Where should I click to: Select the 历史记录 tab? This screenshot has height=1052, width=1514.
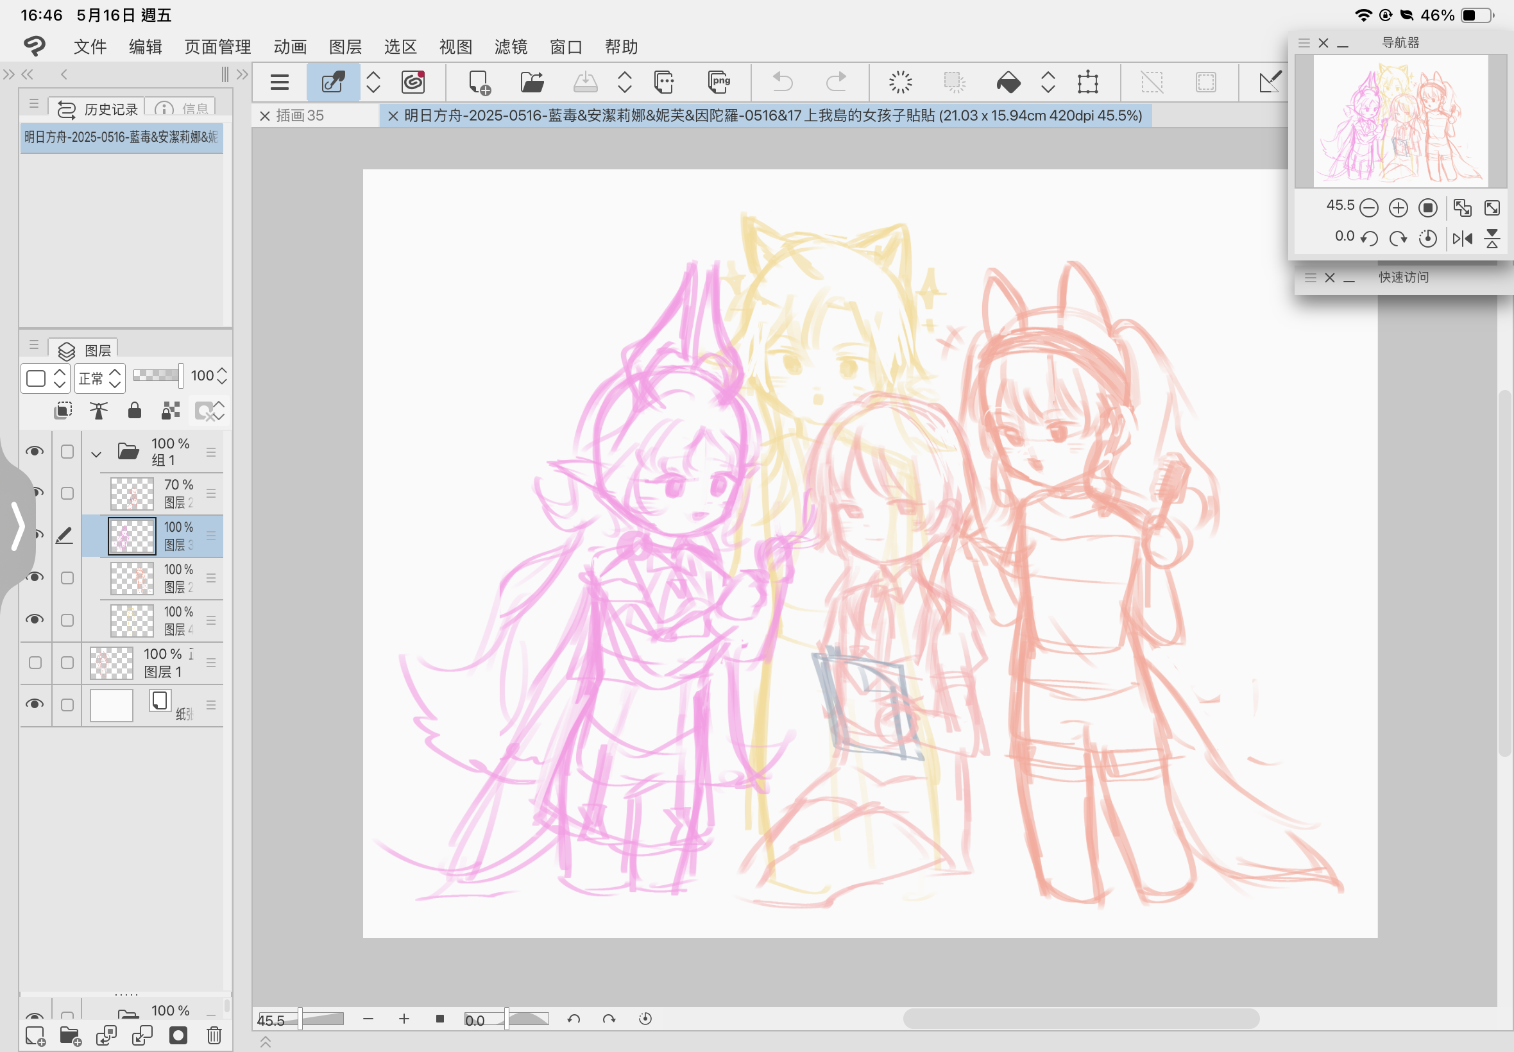(x=98, y=108)
